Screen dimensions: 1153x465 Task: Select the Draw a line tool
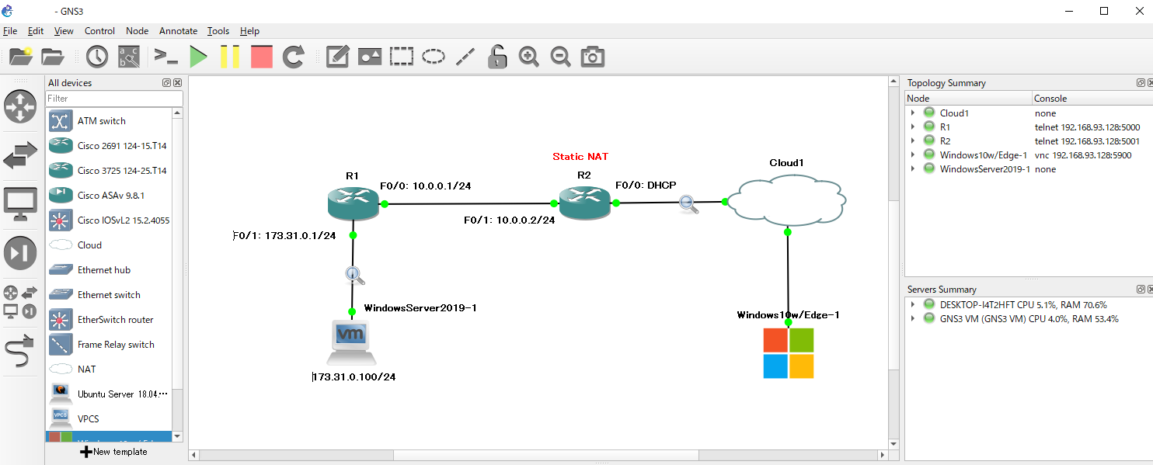click(465, 57)
